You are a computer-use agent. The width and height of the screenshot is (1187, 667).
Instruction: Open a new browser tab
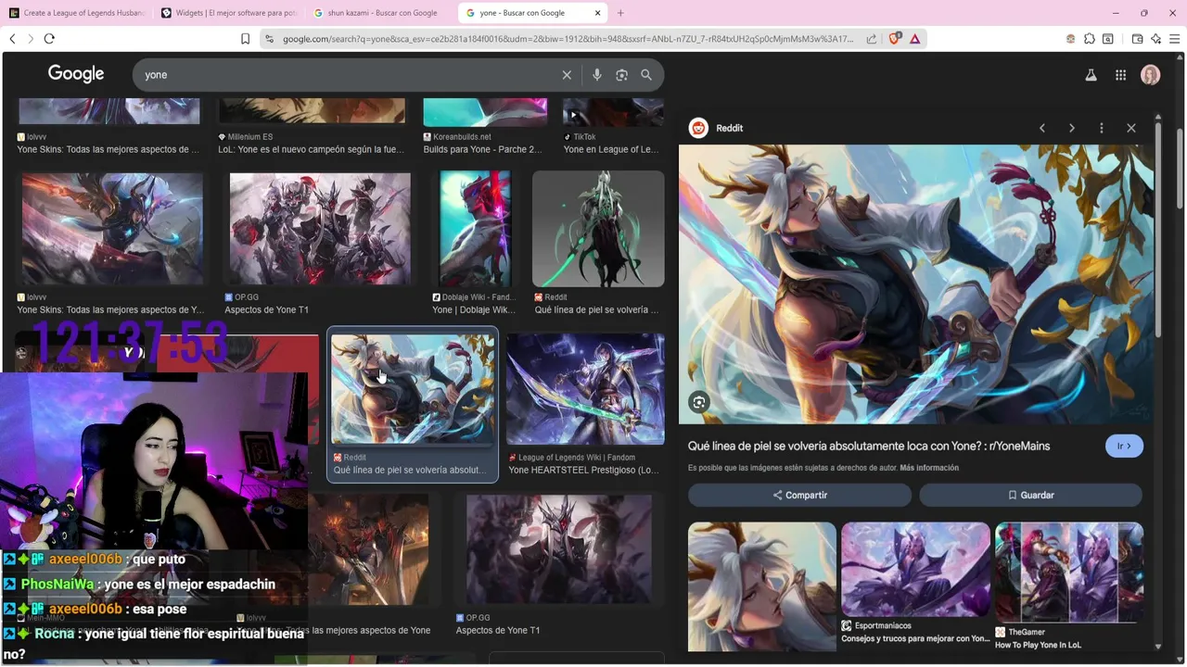point(620,13)
